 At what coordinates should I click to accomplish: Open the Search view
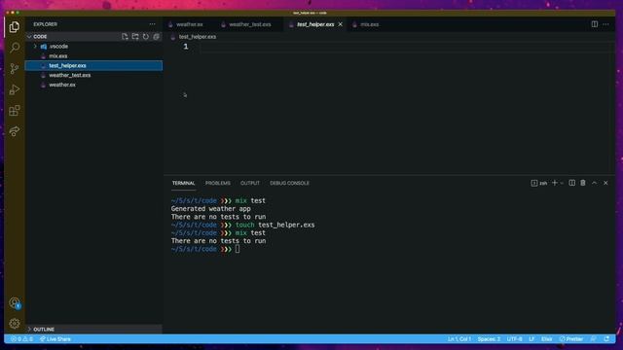[15, 48]
